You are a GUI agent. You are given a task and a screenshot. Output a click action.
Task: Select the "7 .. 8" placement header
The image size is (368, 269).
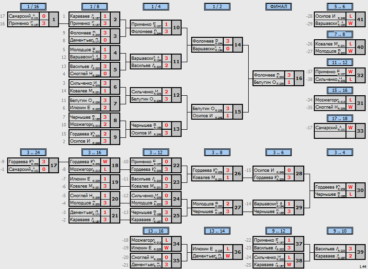(x=340, y=34)
